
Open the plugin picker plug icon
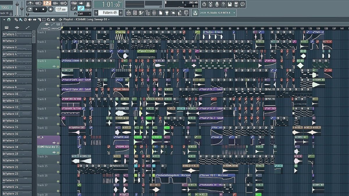tap(167, 13)
